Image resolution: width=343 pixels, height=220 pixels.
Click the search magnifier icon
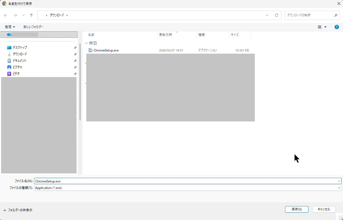coord(336,15)
